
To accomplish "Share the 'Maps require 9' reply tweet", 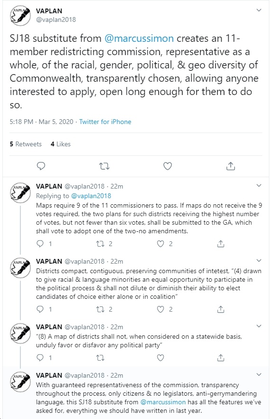I will pos(221,244).
